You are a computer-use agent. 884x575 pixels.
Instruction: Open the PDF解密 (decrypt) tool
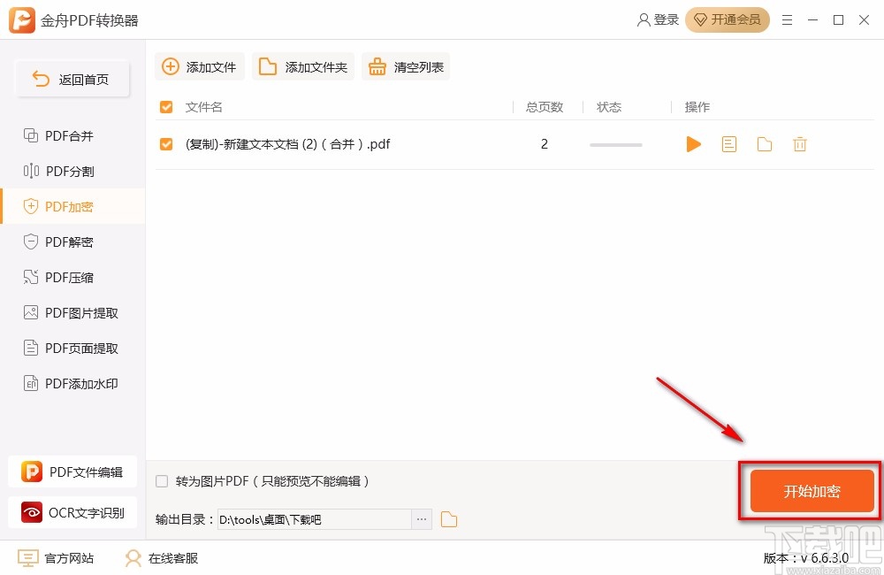[66, 241]
